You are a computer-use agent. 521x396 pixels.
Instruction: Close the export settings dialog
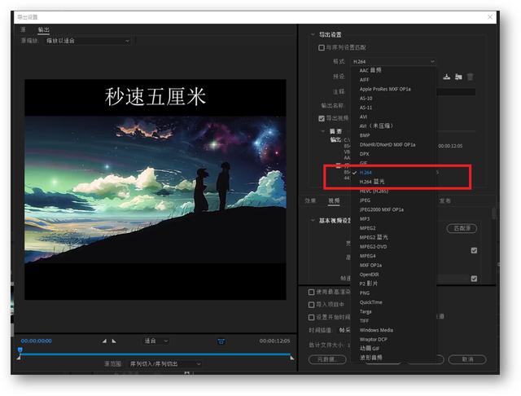coord(490,17)
